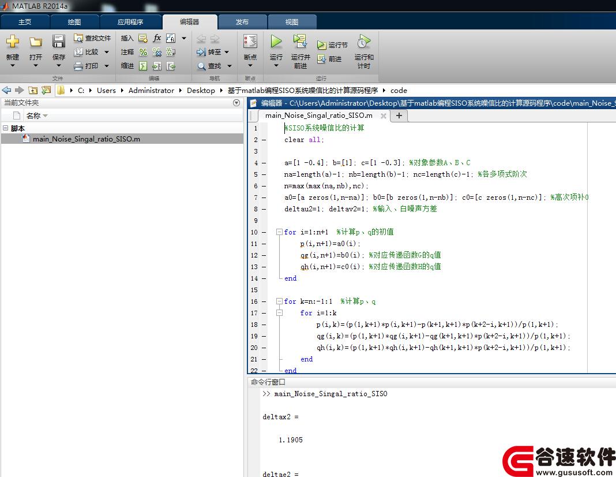Open the Print (打印) dropdown arrow
The width and height of the screenshot is (616, 477).
(x=107, y=66)
